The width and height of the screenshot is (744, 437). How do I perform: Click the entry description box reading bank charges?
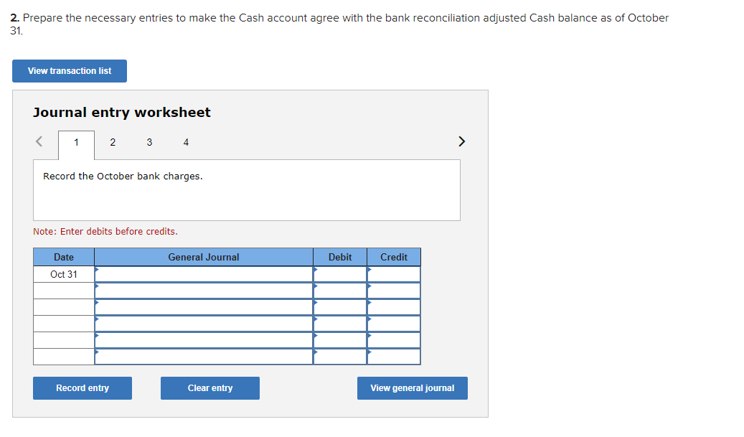pyautogui.click(x=246, y=189)
